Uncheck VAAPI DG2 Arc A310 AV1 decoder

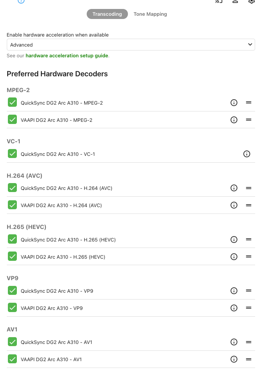pyautogui.click(x=12, y=359)
